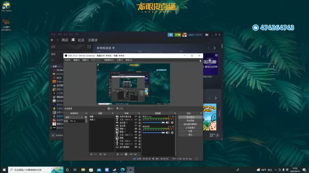Viewport: 309px width, 173px height.
Task: Collapse the 全部 category in Steam library
Action: [x=51, y=67]
